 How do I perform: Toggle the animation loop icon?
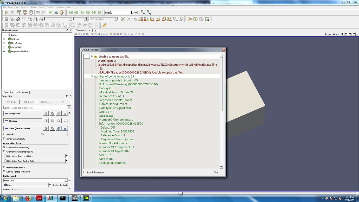pos(99,12)
